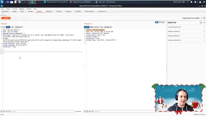The image size is (206, 116).
Task: Open the file manager panel launcher
Action: pyautogui.click(x=12, y=2)
